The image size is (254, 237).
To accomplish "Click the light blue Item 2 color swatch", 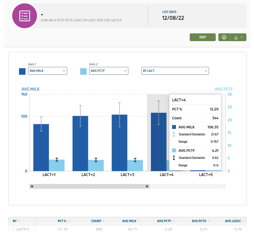I will [x=83, y=71].
